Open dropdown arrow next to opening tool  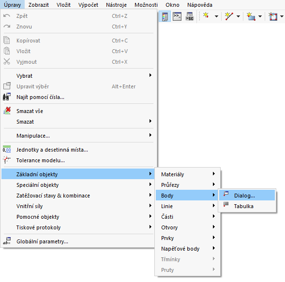(x=282, y=16)
